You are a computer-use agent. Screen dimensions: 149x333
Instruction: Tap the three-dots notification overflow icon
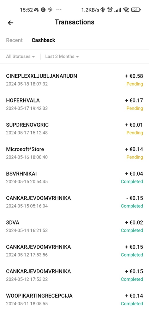pos(59,10)
